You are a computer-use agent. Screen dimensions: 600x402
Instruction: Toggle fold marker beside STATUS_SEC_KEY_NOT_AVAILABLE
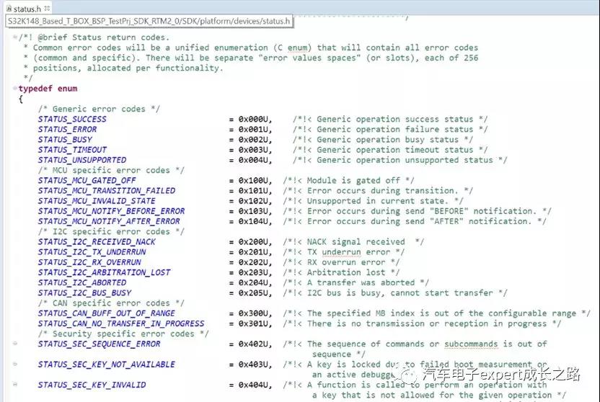click(15, 365)
